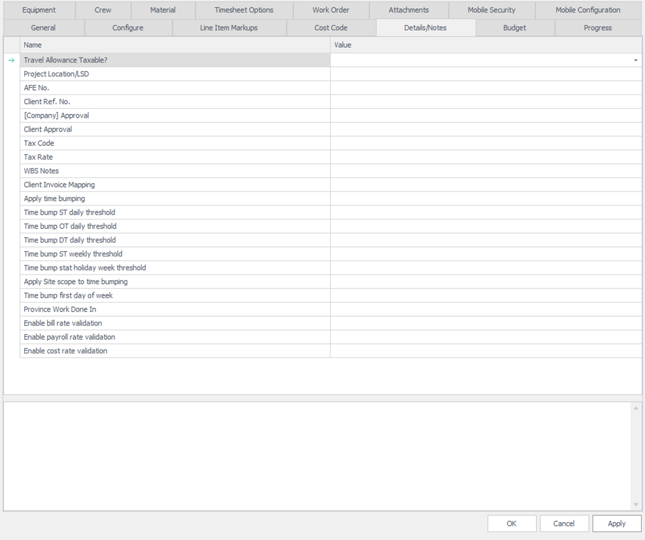Click the Name column header
This screenshot has width=645, height=540.
[175, 45]
